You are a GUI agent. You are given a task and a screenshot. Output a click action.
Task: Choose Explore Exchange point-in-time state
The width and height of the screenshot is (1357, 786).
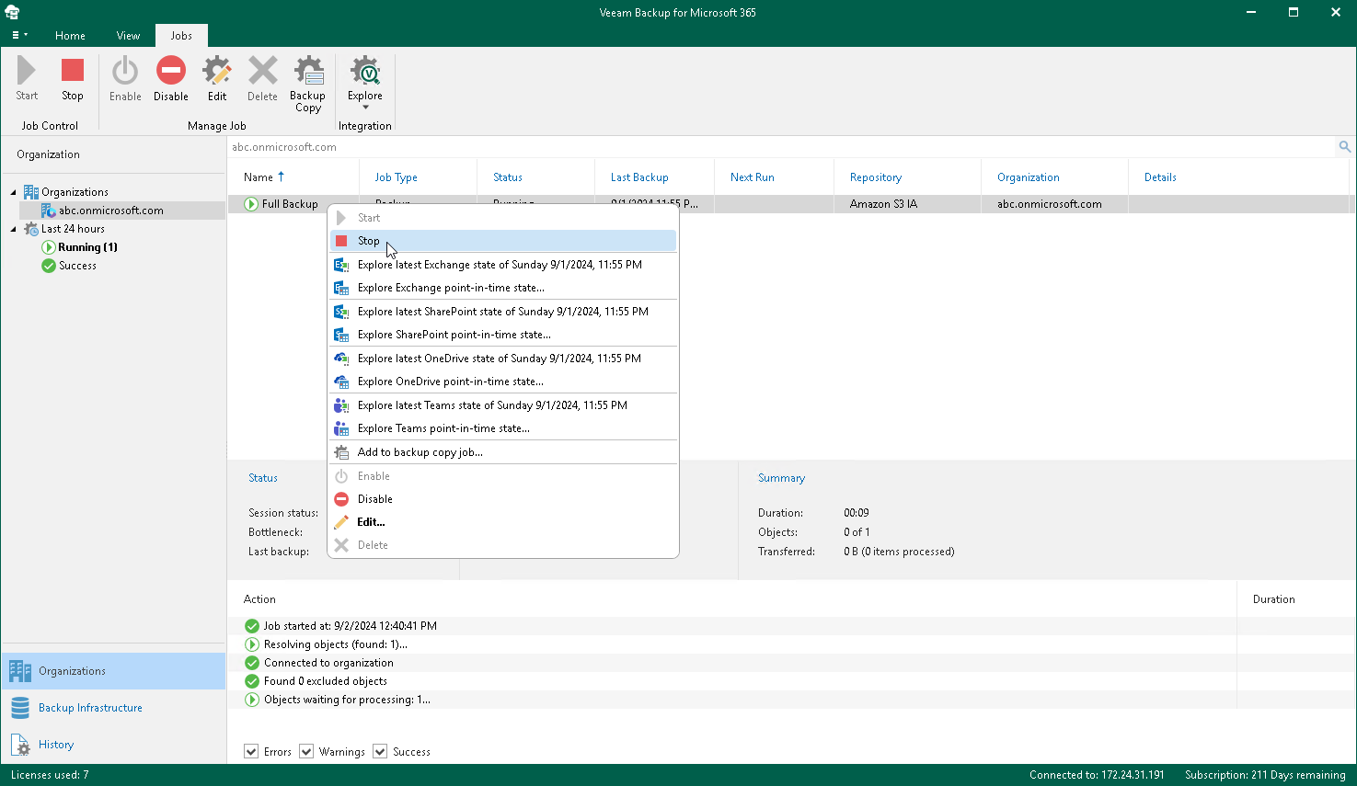503,288
